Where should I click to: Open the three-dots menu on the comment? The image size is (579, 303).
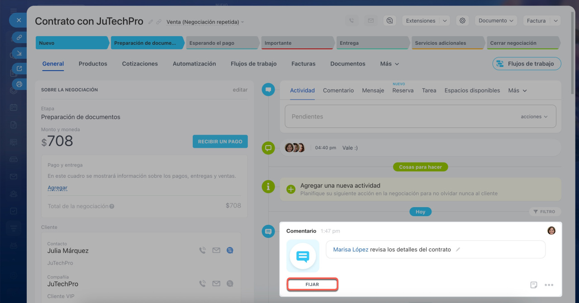point(549,285)
